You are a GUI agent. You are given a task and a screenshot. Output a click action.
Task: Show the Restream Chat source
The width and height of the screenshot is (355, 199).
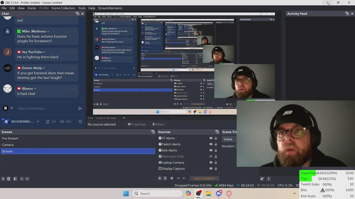click(211, 156)
